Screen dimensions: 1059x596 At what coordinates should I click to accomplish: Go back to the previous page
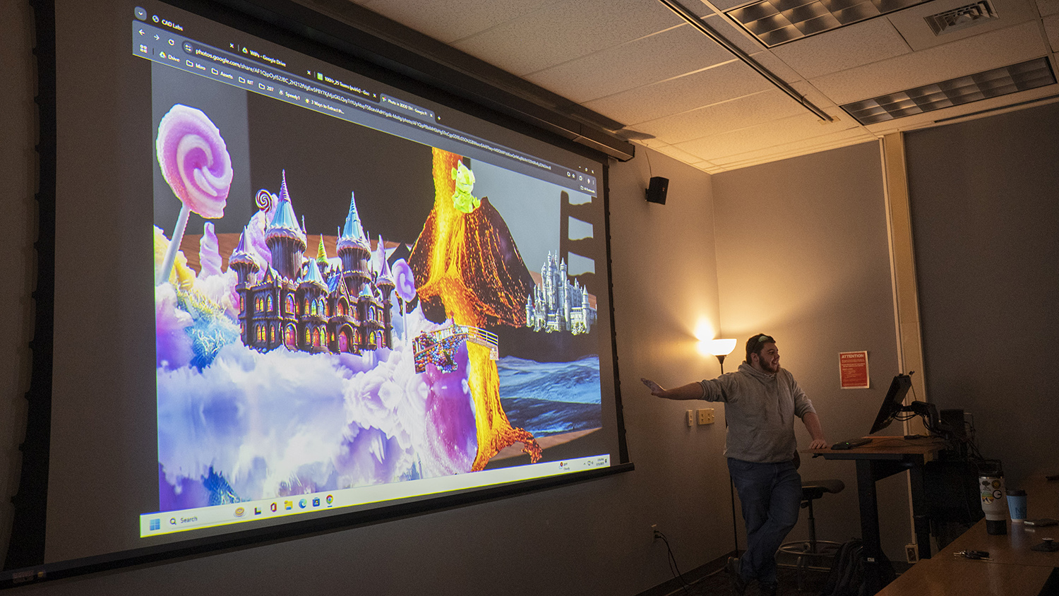click(x=142, y=32)
